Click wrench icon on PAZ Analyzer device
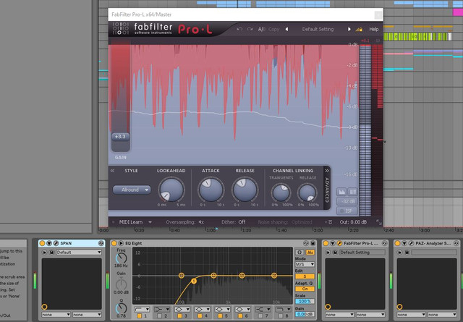This screenshot has height=322, width=463. [x=411, y=243]
